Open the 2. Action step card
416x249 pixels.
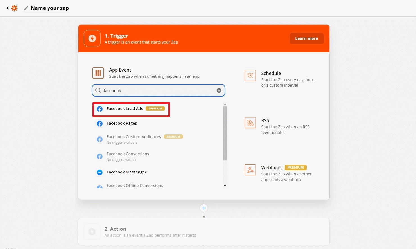click(204, 232)
